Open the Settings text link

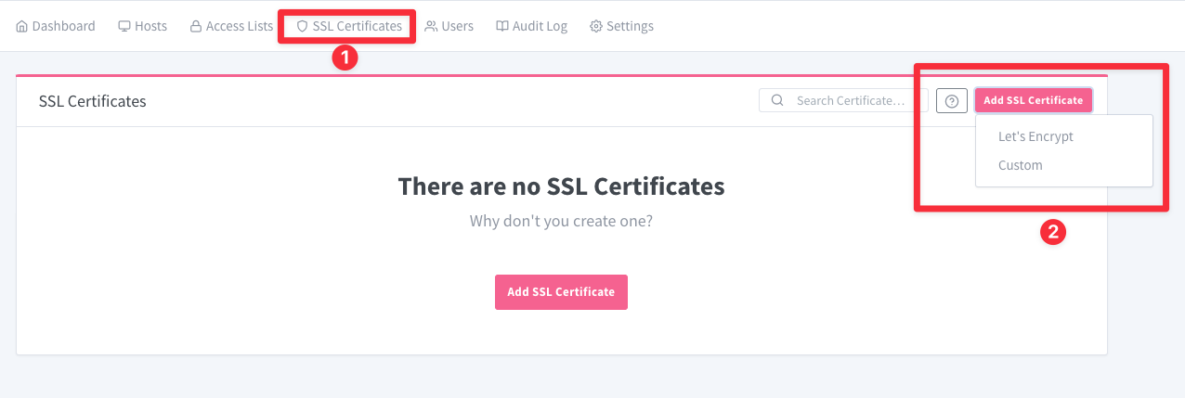[x=630, y=26]
